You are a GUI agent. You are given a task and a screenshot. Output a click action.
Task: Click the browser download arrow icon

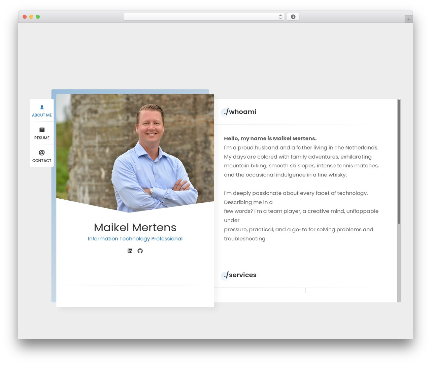point(293,17)
